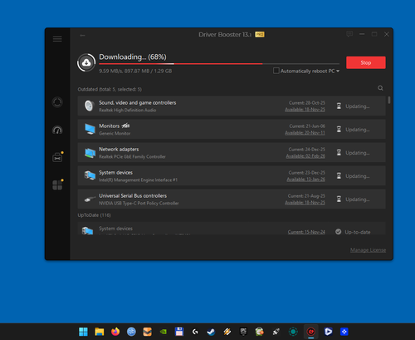The height and width of the screenshot is (340, 415).
Task: Enable the Automatically reboot PC checkbox
Action: pyautogui.click(x=276, y=71)
